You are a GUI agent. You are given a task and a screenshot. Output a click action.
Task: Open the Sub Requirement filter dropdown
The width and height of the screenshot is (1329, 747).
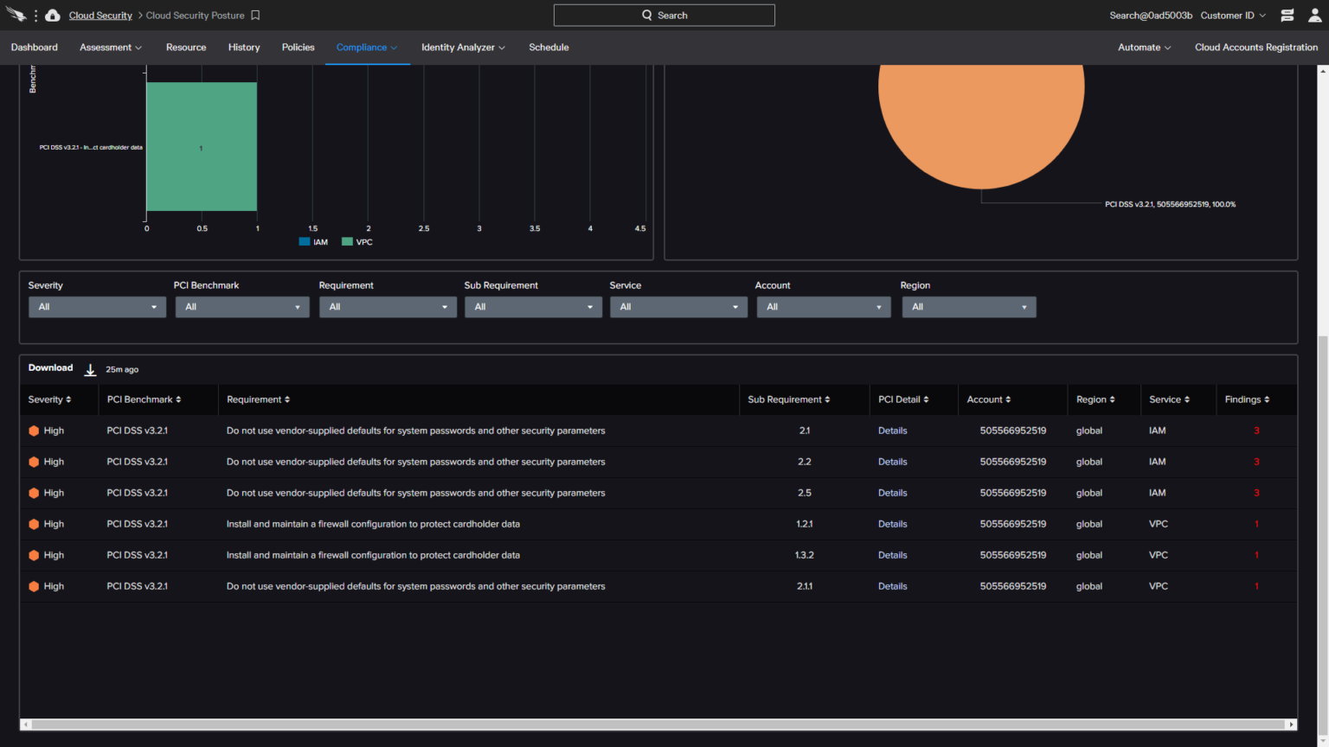533,307
